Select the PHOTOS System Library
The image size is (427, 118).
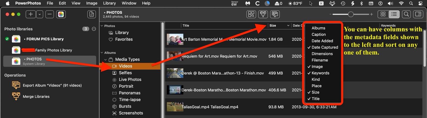click(x=49, y=61)
